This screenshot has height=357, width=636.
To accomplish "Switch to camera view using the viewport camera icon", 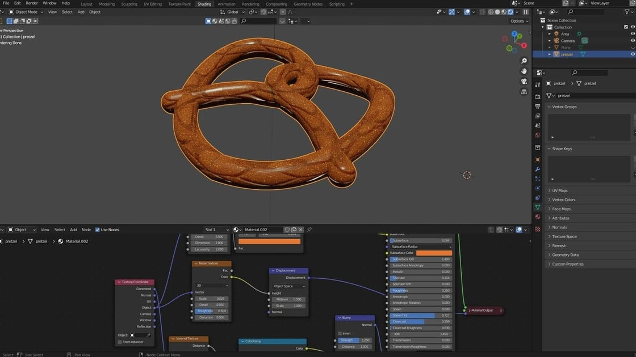I will tap(524, 81).
